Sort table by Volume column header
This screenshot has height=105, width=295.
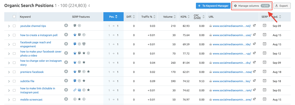[x=169, y=17]
